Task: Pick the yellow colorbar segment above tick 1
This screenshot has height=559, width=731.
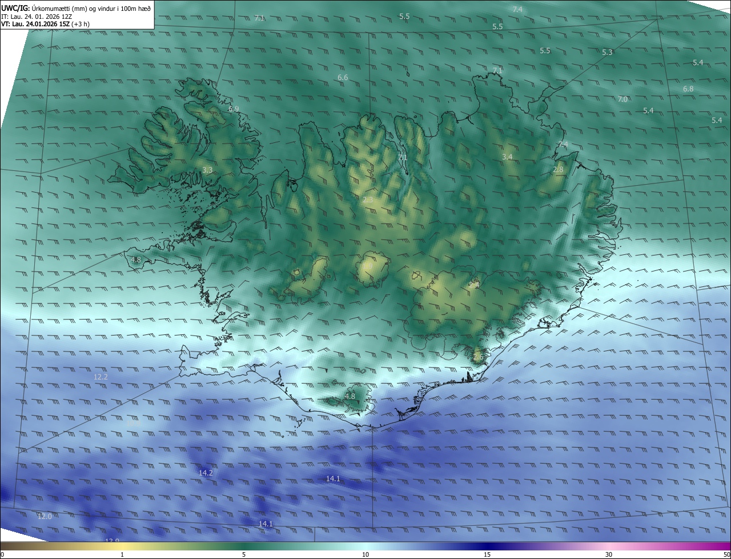Action: (122, 546)
